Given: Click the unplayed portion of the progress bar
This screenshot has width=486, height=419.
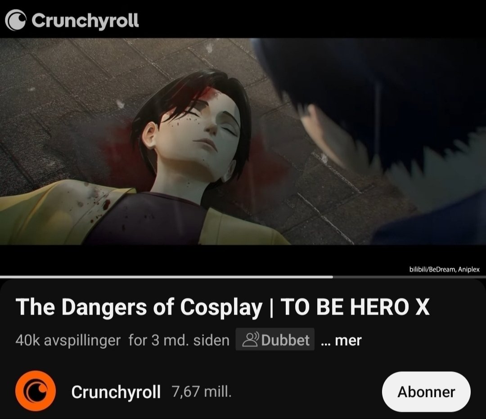Looking at the screenshot, I should pyautogui.click(x=409, y=277).
